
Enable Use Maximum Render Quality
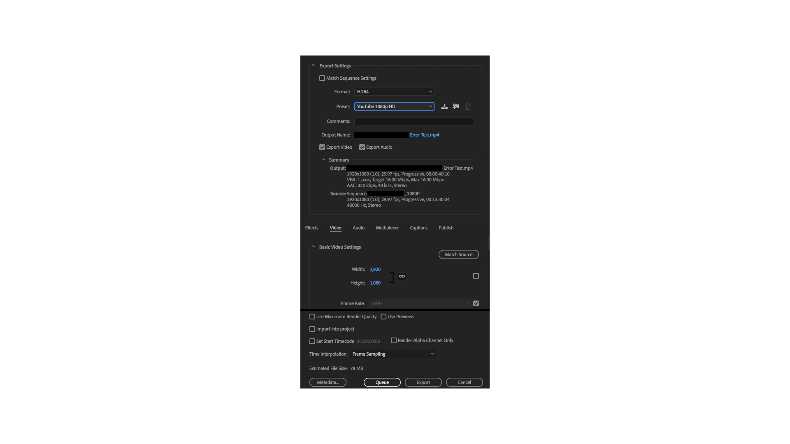point(312,317)
